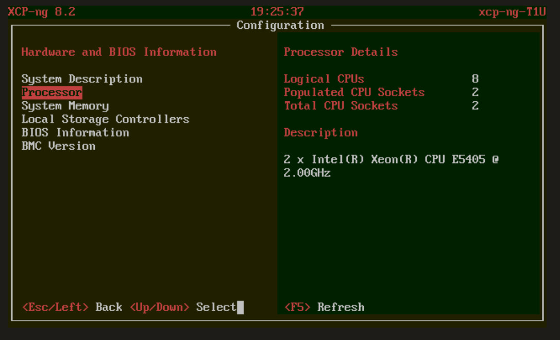The width and height of the screenshot is (560, 340).
Task: Open Local Storage Controllers entry
Action: [105, 119]
